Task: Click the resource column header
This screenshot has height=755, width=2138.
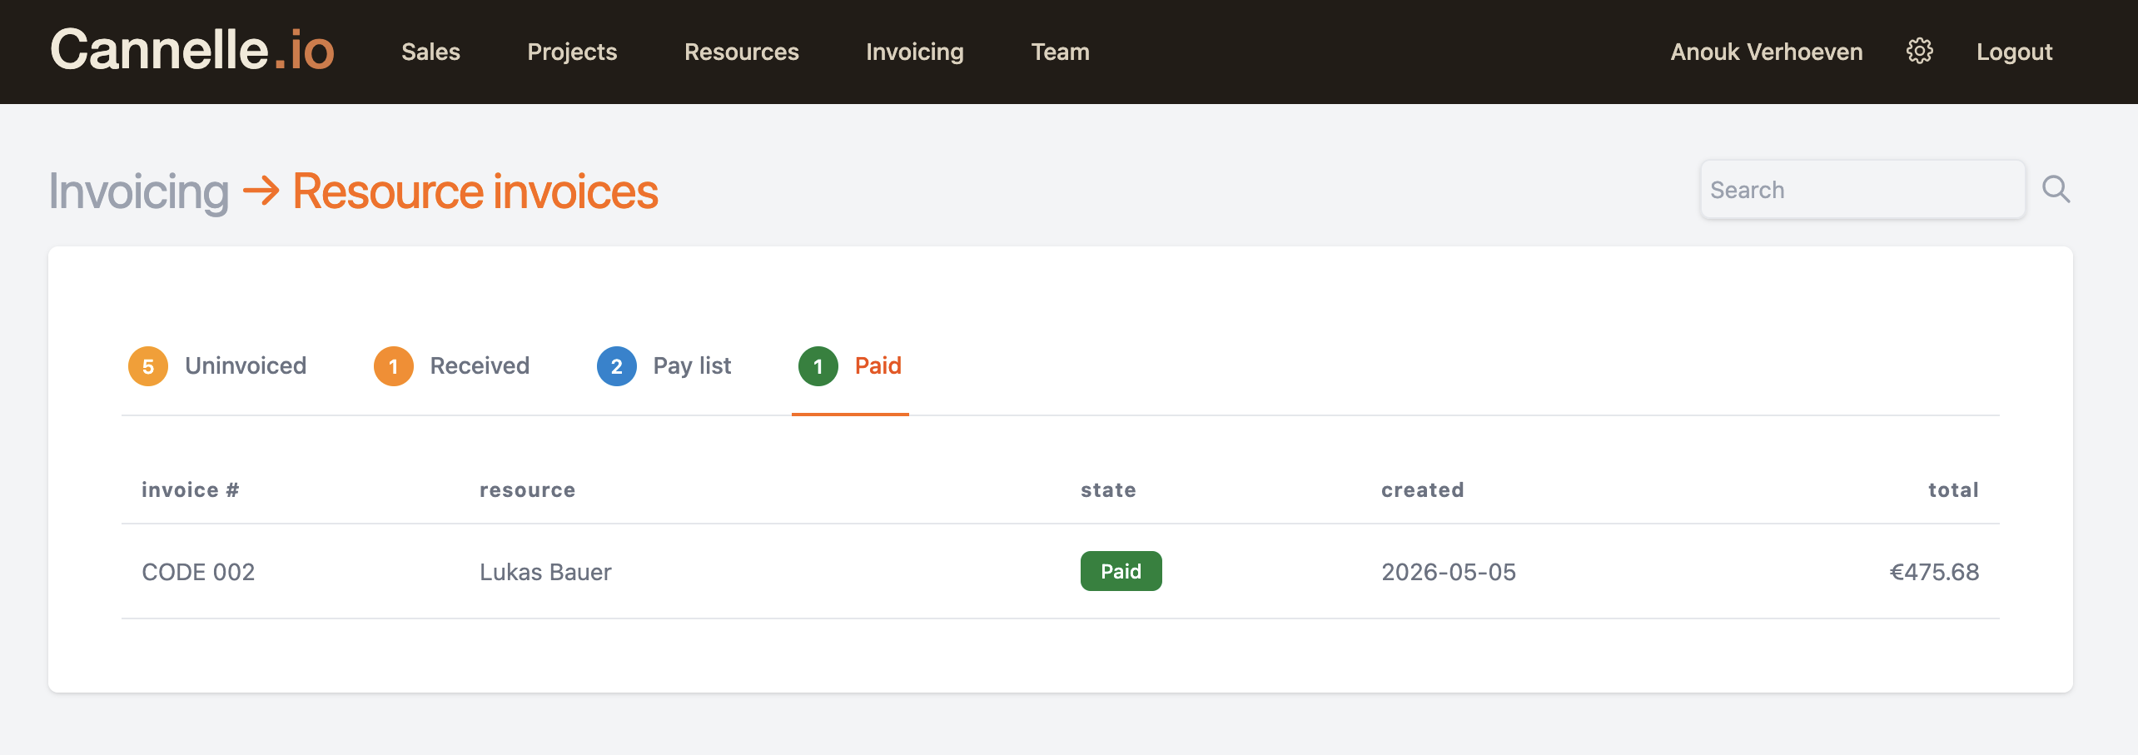Action: click(x=527, y=490)
